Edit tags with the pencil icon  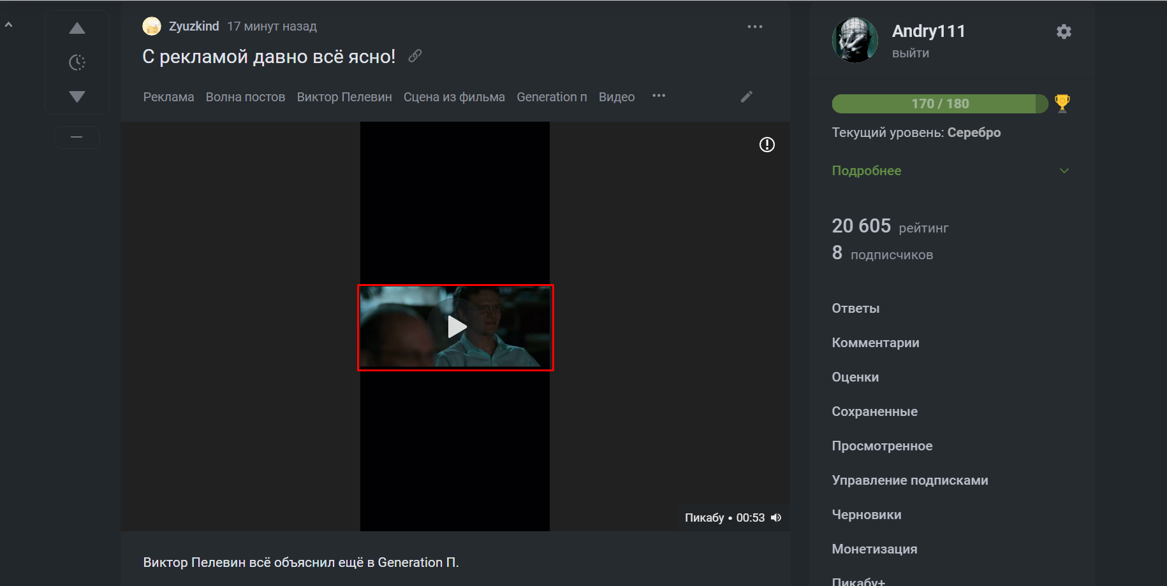[747, 96]
